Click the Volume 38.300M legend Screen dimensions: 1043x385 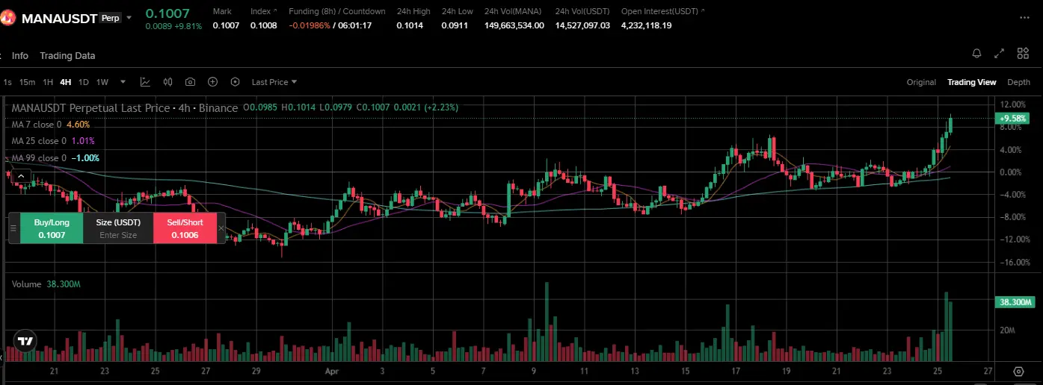click(46, 284)
